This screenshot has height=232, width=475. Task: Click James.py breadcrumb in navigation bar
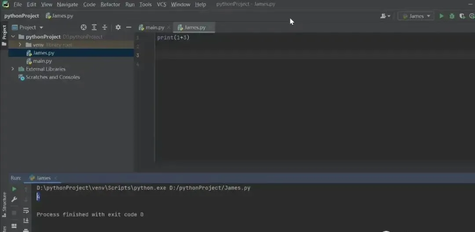[59, 16]
